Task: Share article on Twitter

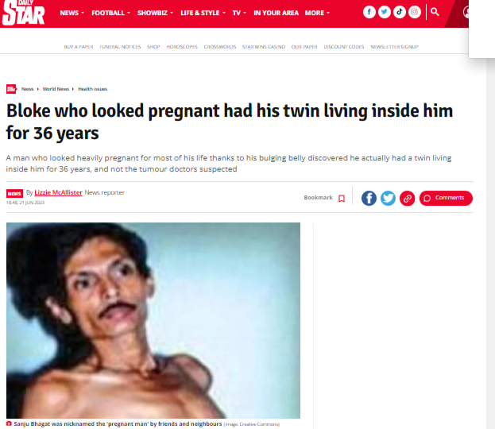Action: (x=388, y=199)
